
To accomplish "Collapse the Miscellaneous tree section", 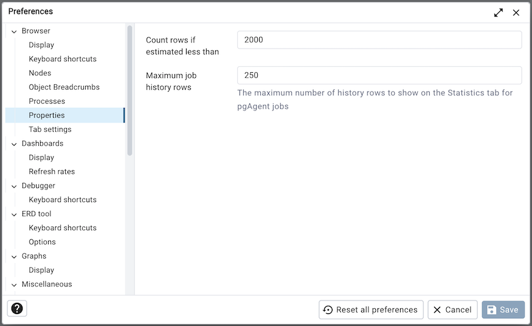I will [14, 285].
